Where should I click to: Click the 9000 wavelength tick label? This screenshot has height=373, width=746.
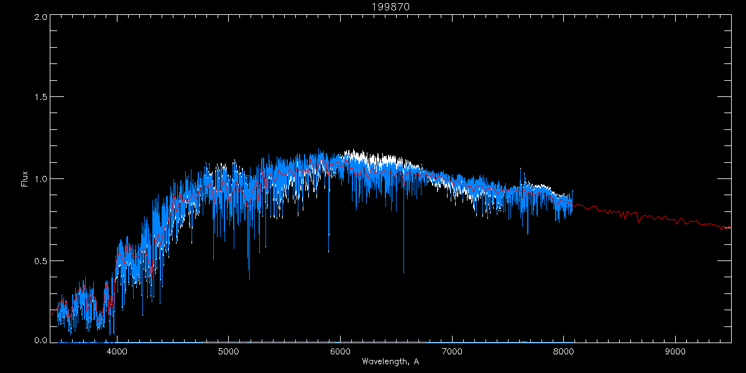[x=675, y=351]
